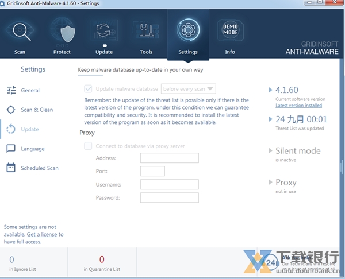Select Language settings section

[x=33, y=149]
